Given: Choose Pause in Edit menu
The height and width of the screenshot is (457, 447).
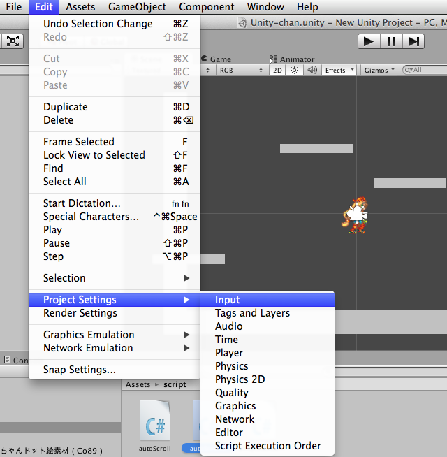Looking at the screenshot, I should [x=115, y=243].
